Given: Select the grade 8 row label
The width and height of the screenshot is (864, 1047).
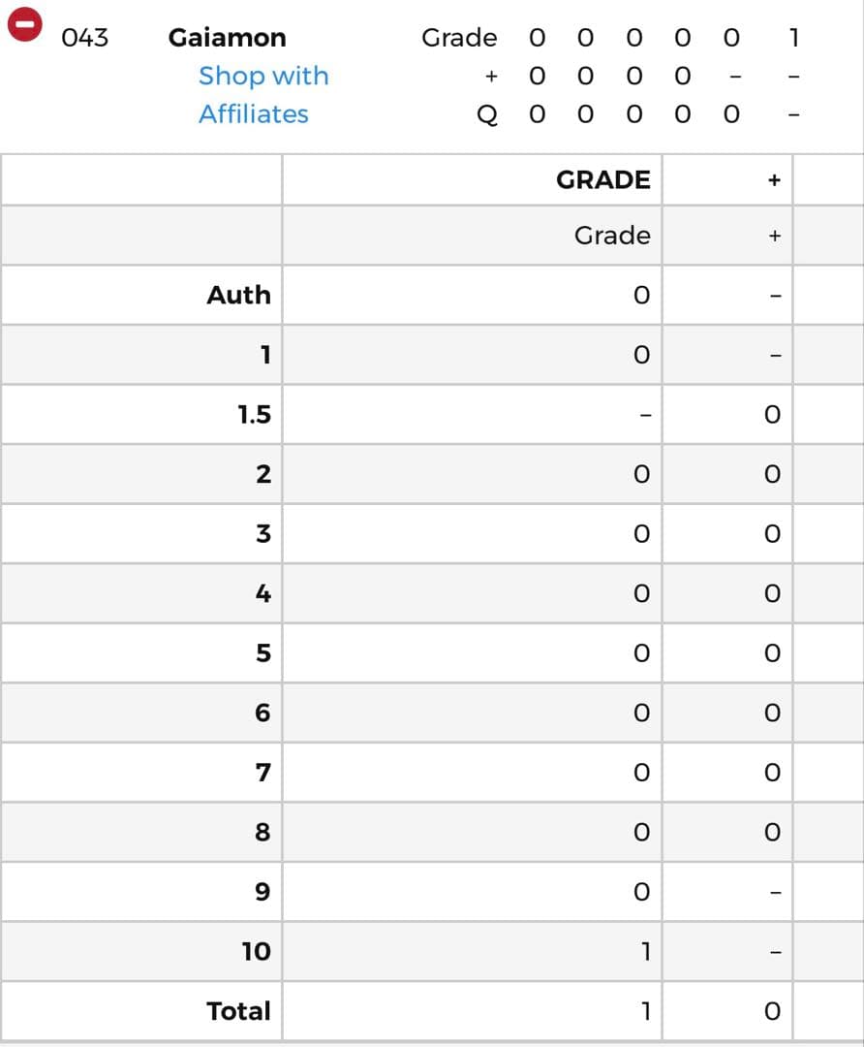Looking at the screenshot, I should coord(262,832).
